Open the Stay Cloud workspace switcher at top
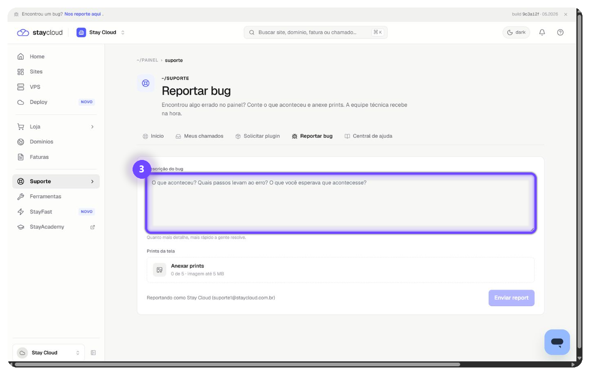 point(100,33)
